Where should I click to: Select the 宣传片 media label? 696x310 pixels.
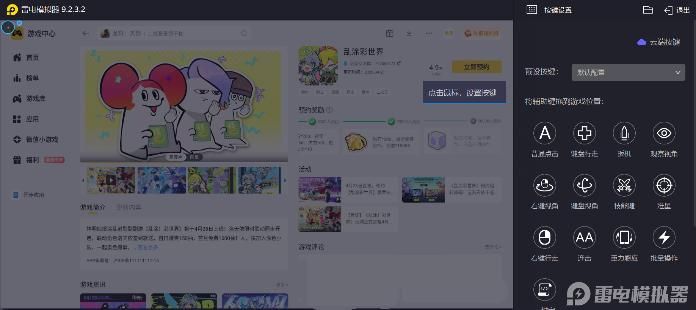point(176,157)
